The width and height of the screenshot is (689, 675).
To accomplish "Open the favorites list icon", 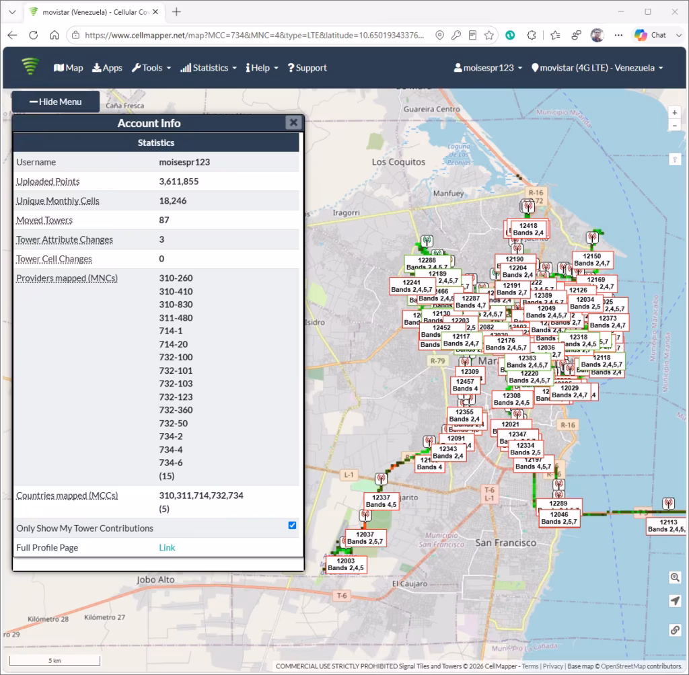I will [555, 35].
